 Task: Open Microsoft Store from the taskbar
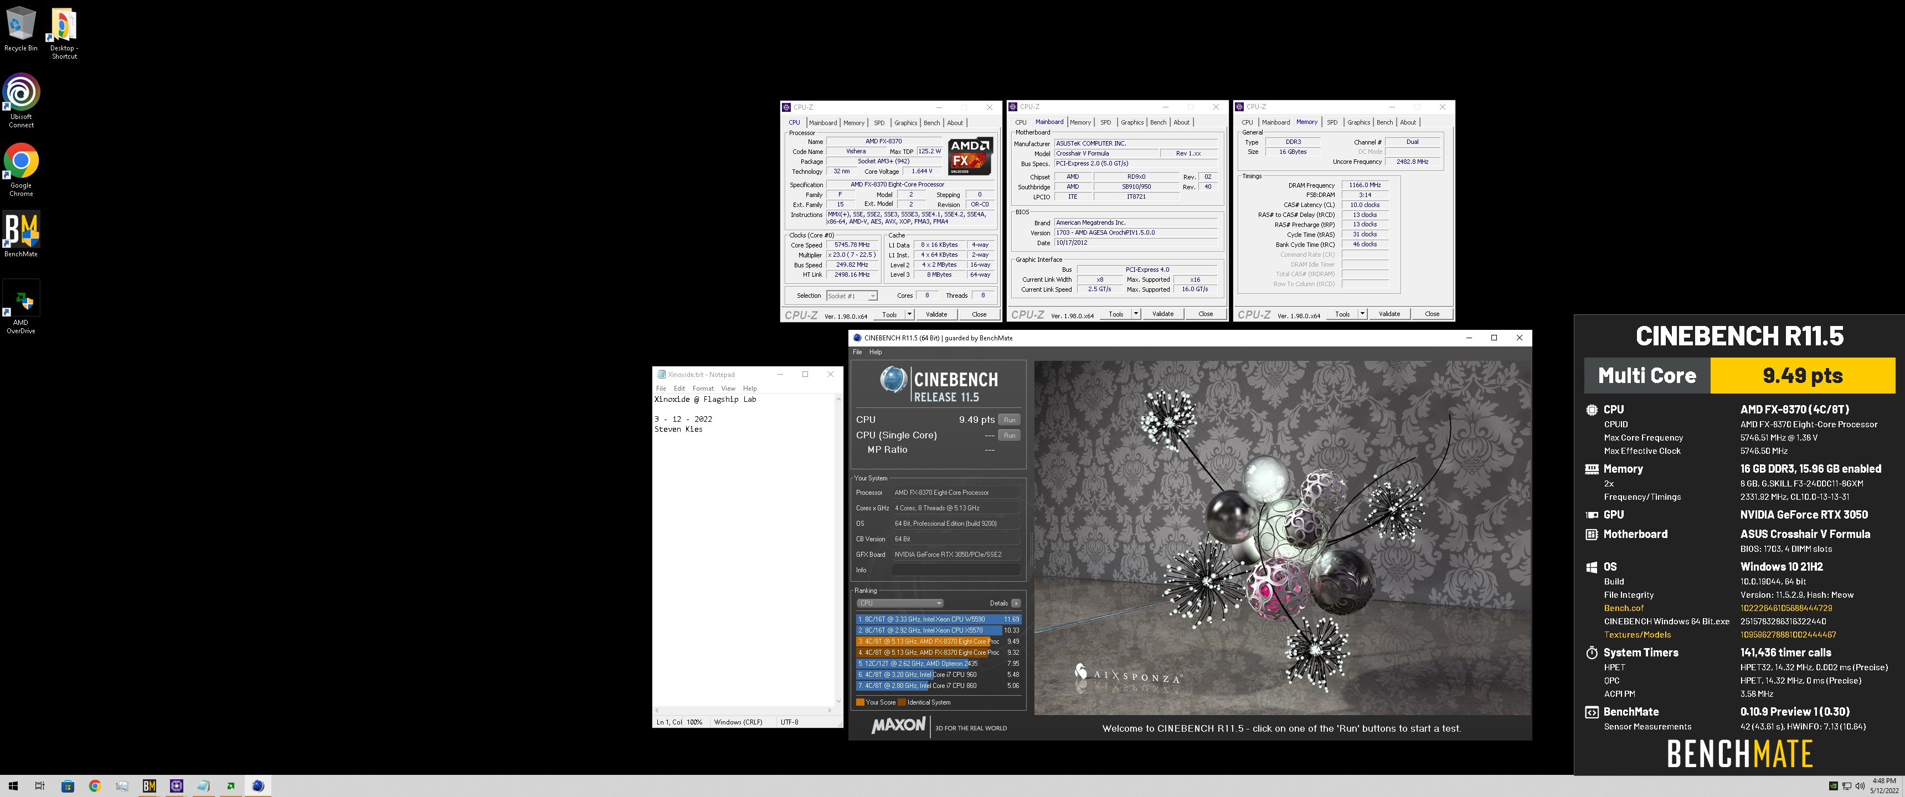[x=68, y=786]
